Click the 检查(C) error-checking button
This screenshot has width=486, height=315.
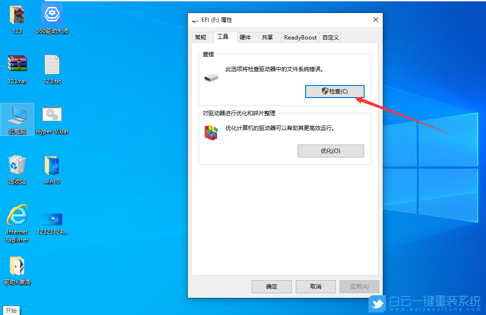click(334, 91)
